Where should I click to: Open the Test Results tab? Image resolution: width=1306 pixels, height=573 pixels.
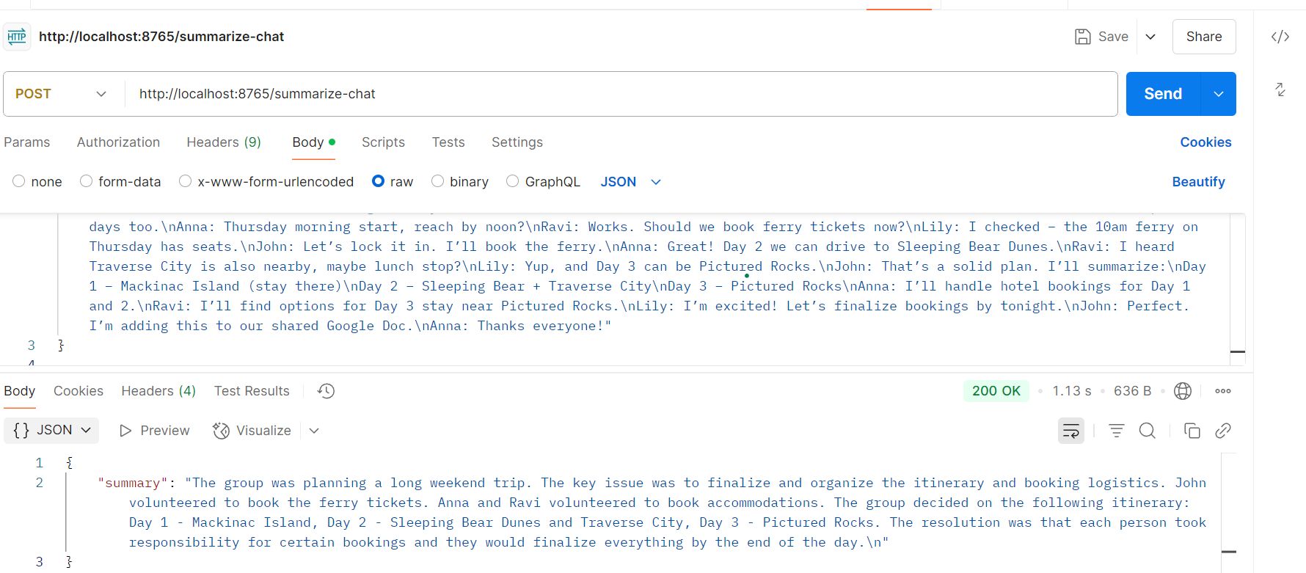pos(252,391)
